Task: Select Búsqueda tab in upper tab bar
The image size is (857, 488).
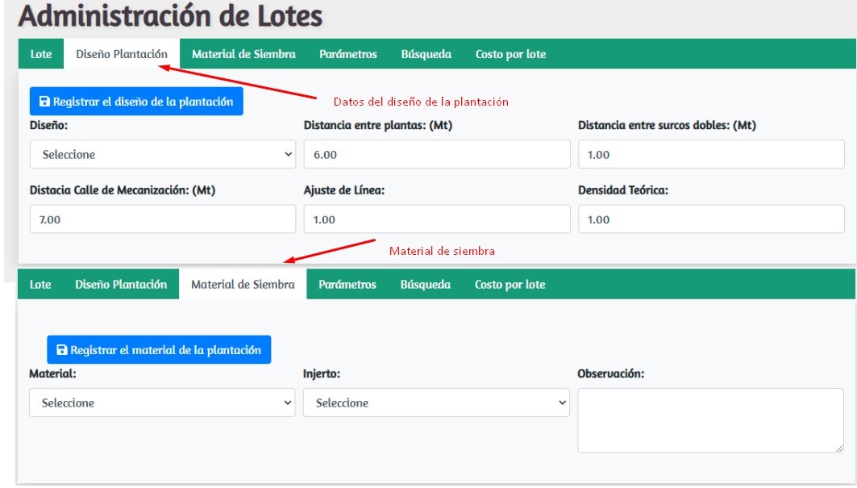Action: tap(426, 54)
